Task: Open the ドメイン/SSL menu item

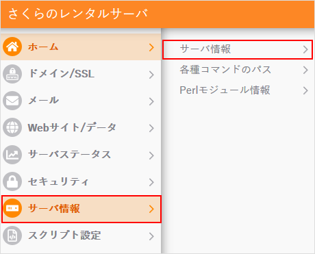Action: tap(81, 74)
